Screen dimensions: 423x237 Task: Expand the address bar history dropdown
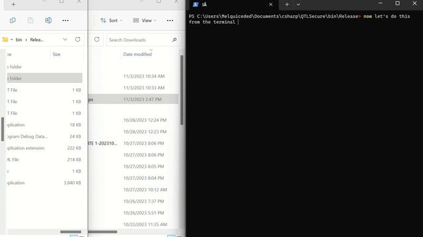65,39
